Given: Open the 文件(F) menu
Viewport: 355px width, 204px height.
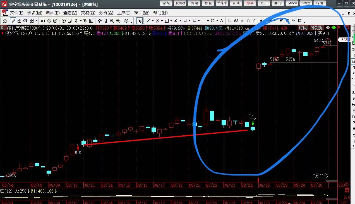Looking at the screenshot, I should [17, 13].
